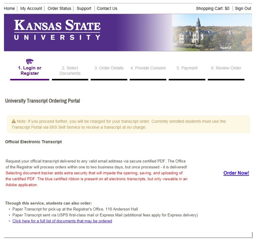Image resolution: width=257 pixels, height=242 pixels.
Task: Select the Payment step tab
Action: [187, 68]
